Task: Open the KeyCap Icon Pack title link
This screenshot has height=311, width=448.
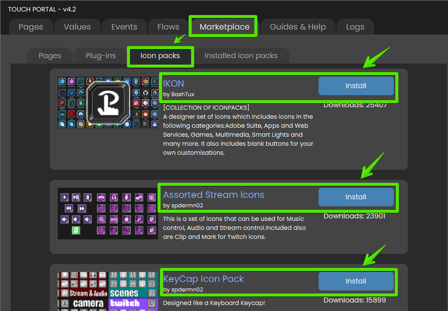Action: click(203, 279)
